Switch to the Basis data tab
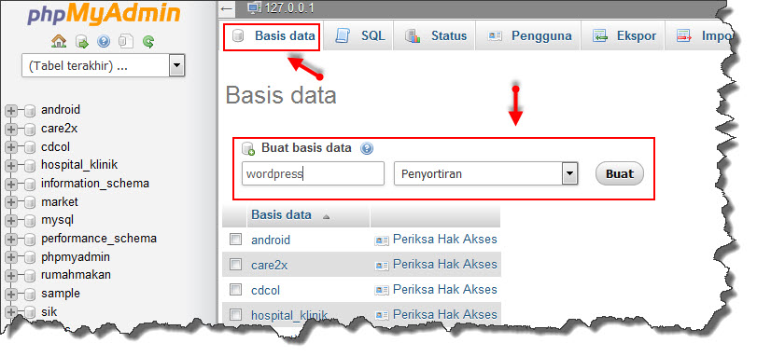 pos(272,37)
